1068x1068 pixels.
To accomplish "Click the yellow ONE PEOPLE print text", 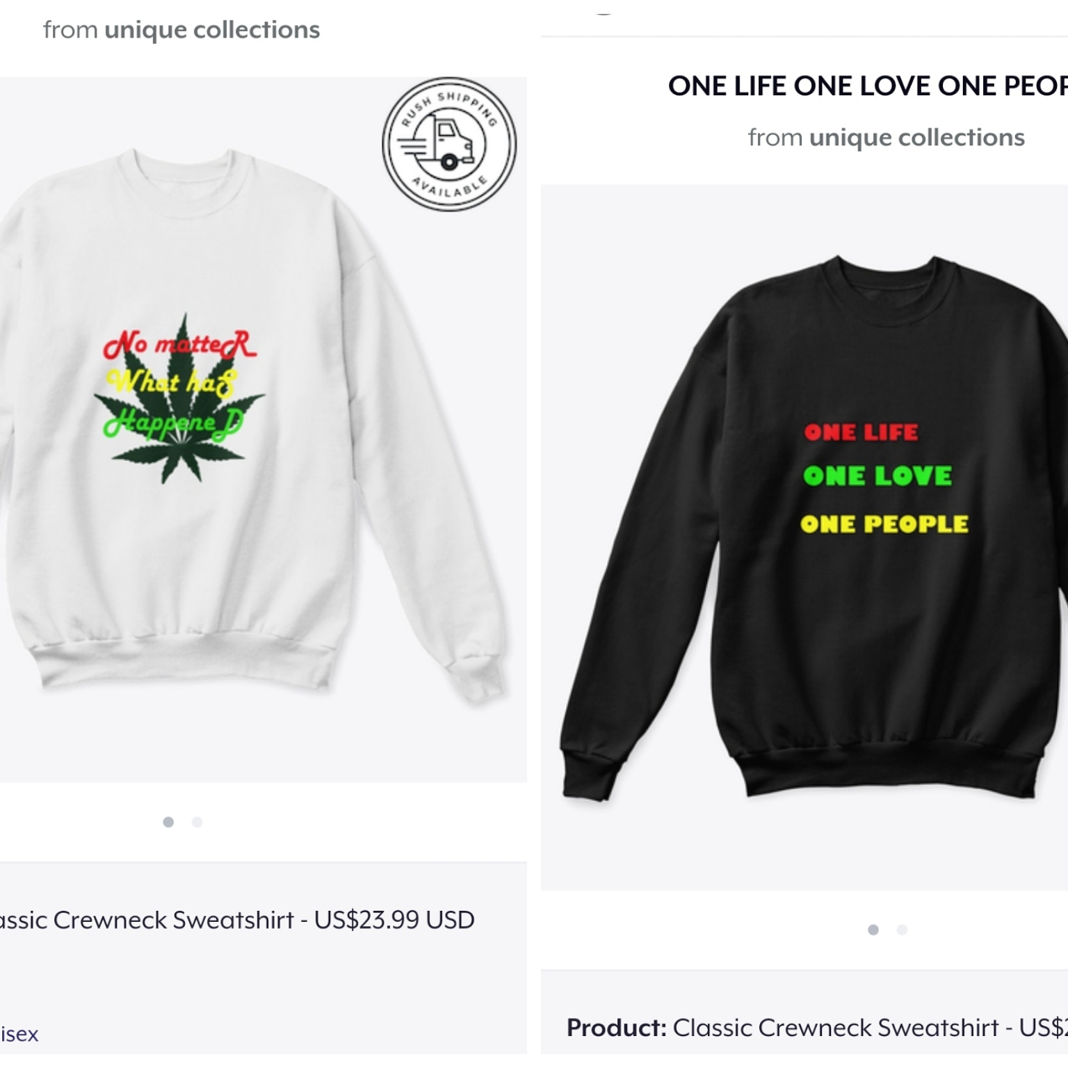I will point(884,524).
